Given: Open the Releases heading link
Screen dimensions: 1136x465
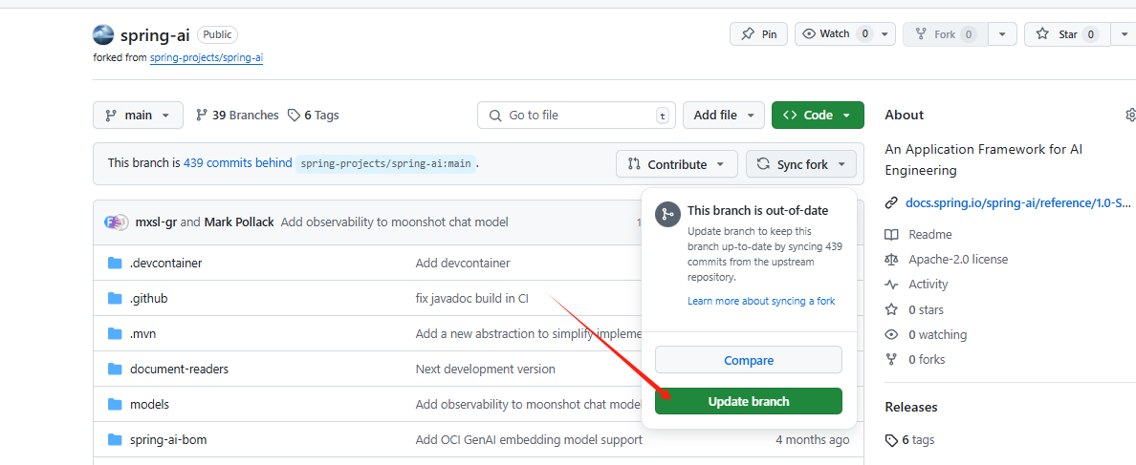Looking at the screenshot, I should click(910, 407).
